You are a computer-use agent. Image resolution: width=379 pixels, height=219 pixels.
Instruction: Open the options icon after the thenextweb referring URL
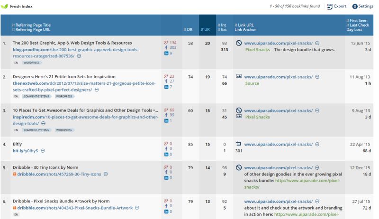[x=97, y=90]
